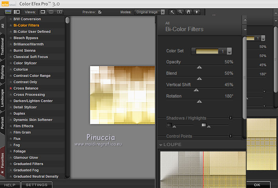
Task: Open the Traditional category tab
Action: coord(2,46)
